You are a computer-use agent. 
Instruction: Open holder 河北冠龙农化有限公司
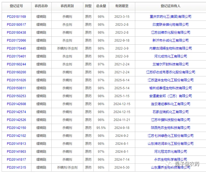tap(170, 152)
